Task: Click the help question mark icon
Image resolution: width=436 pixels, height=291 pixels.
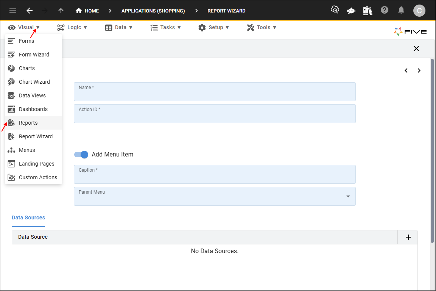Action: [x=384, y=10]
